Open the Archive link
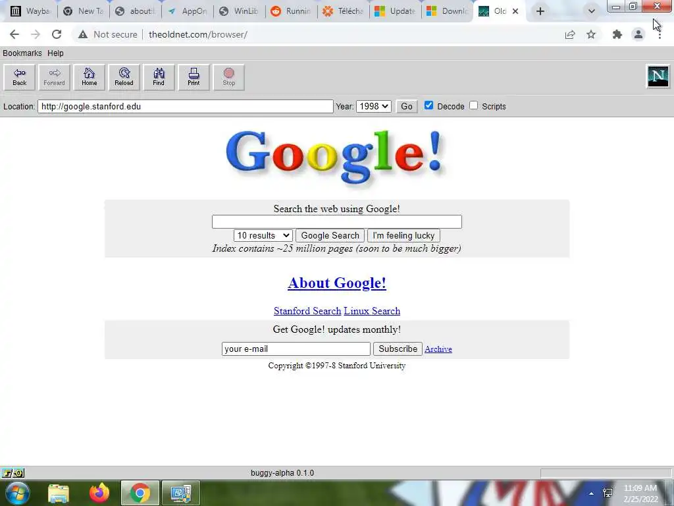This screenshot has width=674, height=506. pyautogui.click(x=438, y=349)
